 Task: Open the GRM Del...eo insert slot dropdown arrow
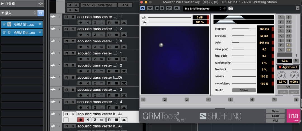coord(40,32)
